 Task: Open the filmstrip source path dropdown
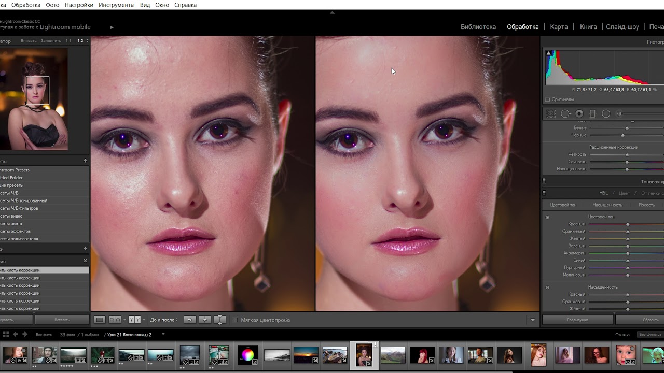(163, 334)
